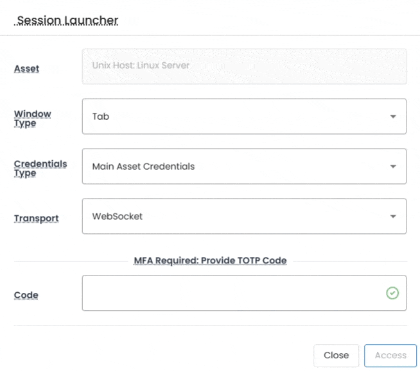Click the Asset field label
This screenshot has height=371, width=420.
pyautogui.click(x=26, y=69)
